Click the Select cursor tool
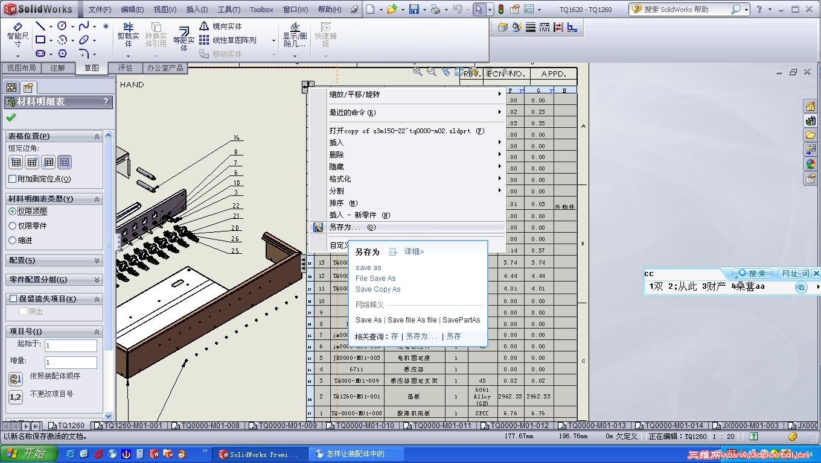821x463 pixels. pos(479,9)
